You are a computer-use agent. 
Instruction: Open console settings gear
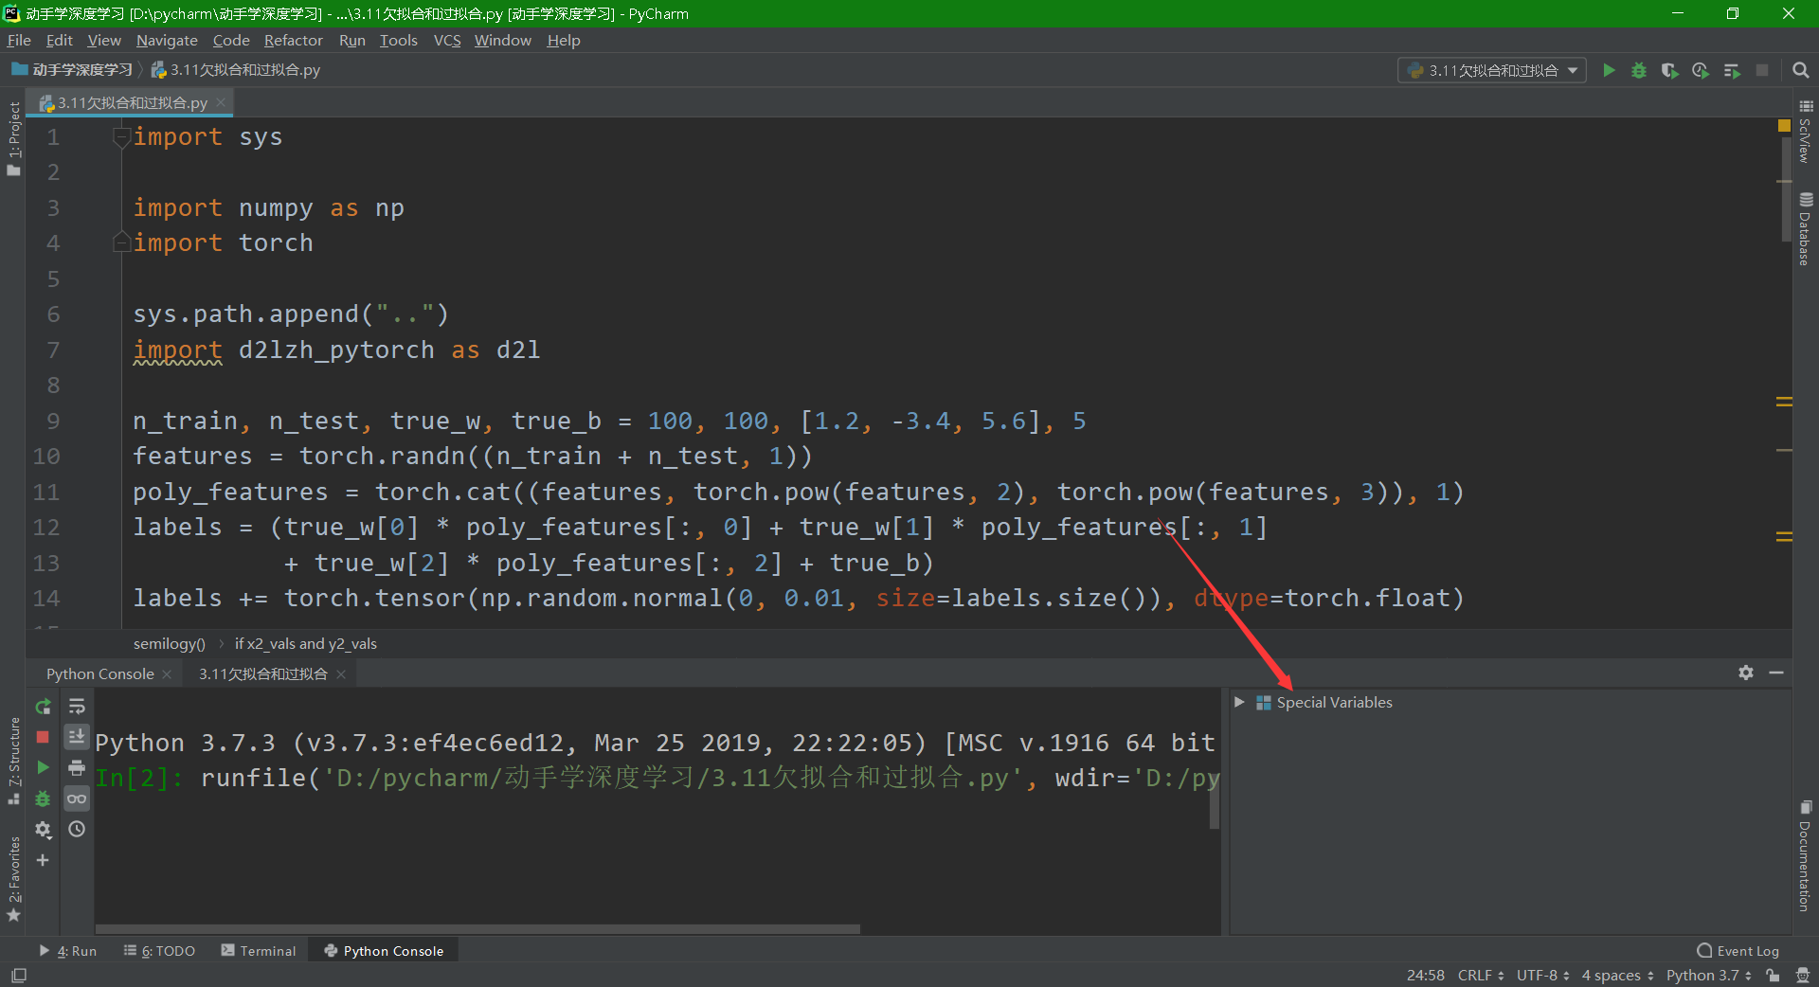coord(44,831)
